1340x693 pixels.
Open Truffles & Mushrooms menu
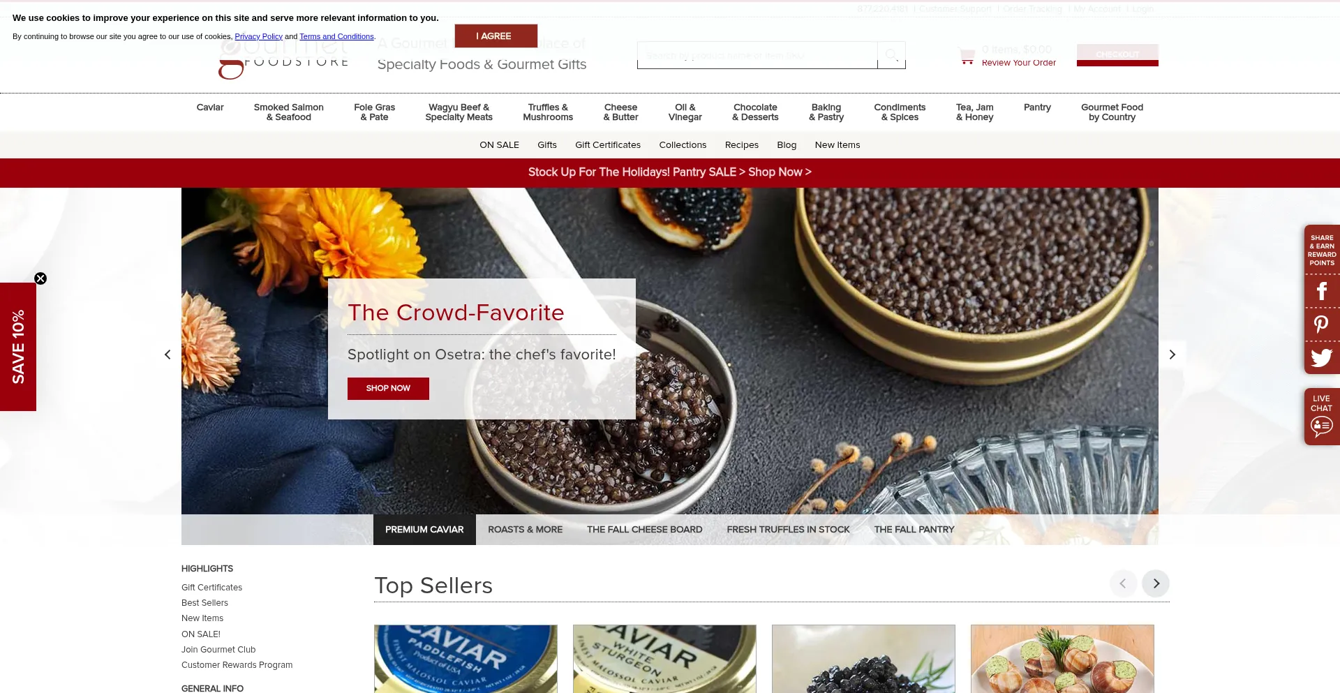[548, 112]
